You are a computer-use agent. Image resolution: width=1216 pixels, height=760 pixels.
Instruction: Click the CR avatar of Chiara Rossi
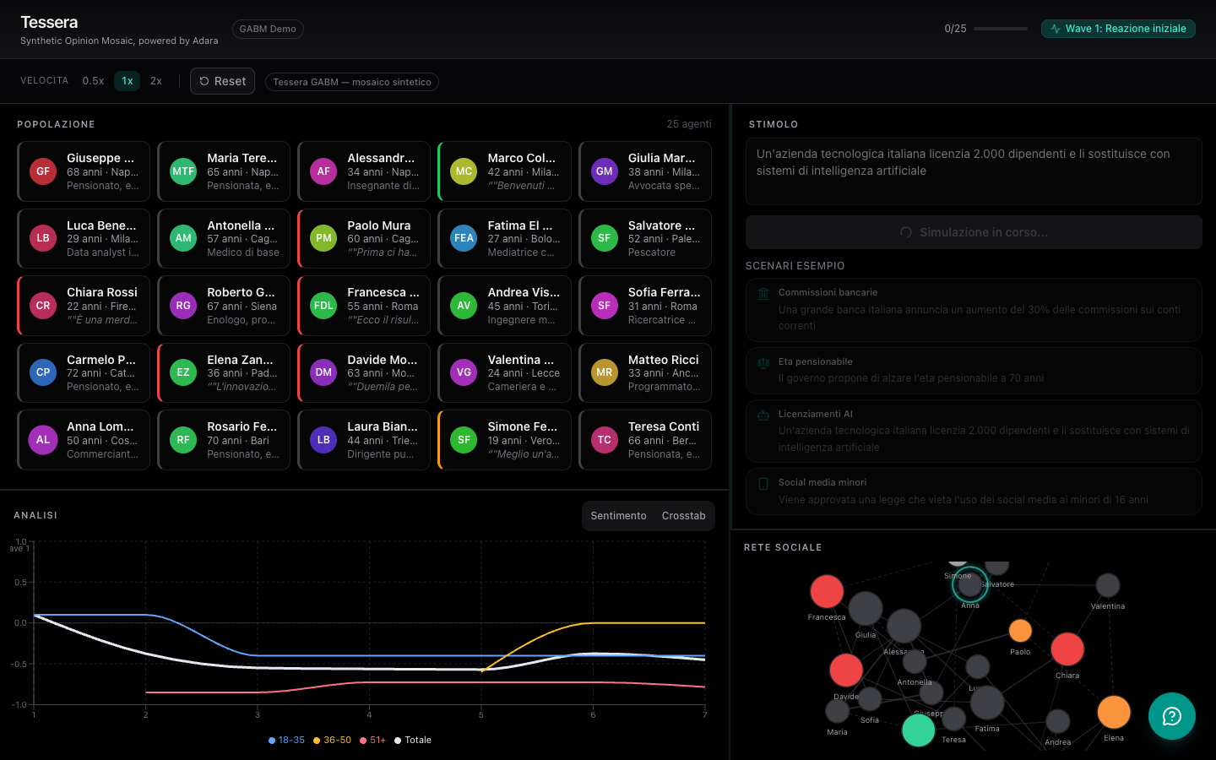point(43,306)
